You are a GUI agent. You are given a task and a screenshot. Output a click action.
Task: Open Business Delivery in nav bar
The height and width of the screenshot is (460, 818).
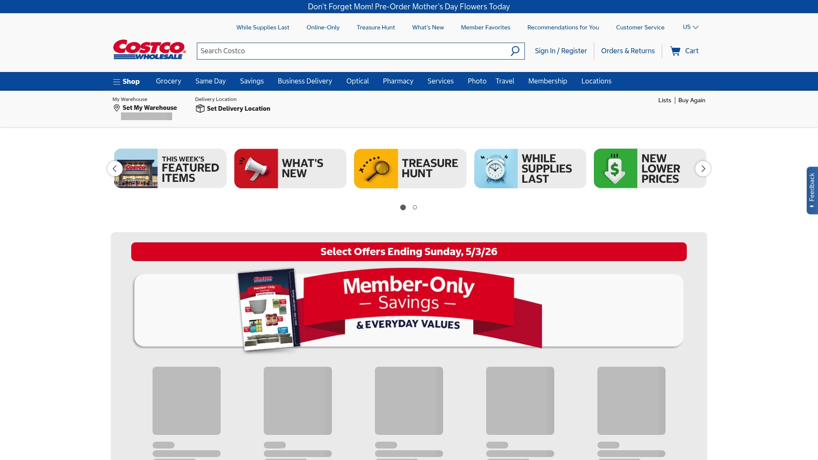[x=305, y=81]
